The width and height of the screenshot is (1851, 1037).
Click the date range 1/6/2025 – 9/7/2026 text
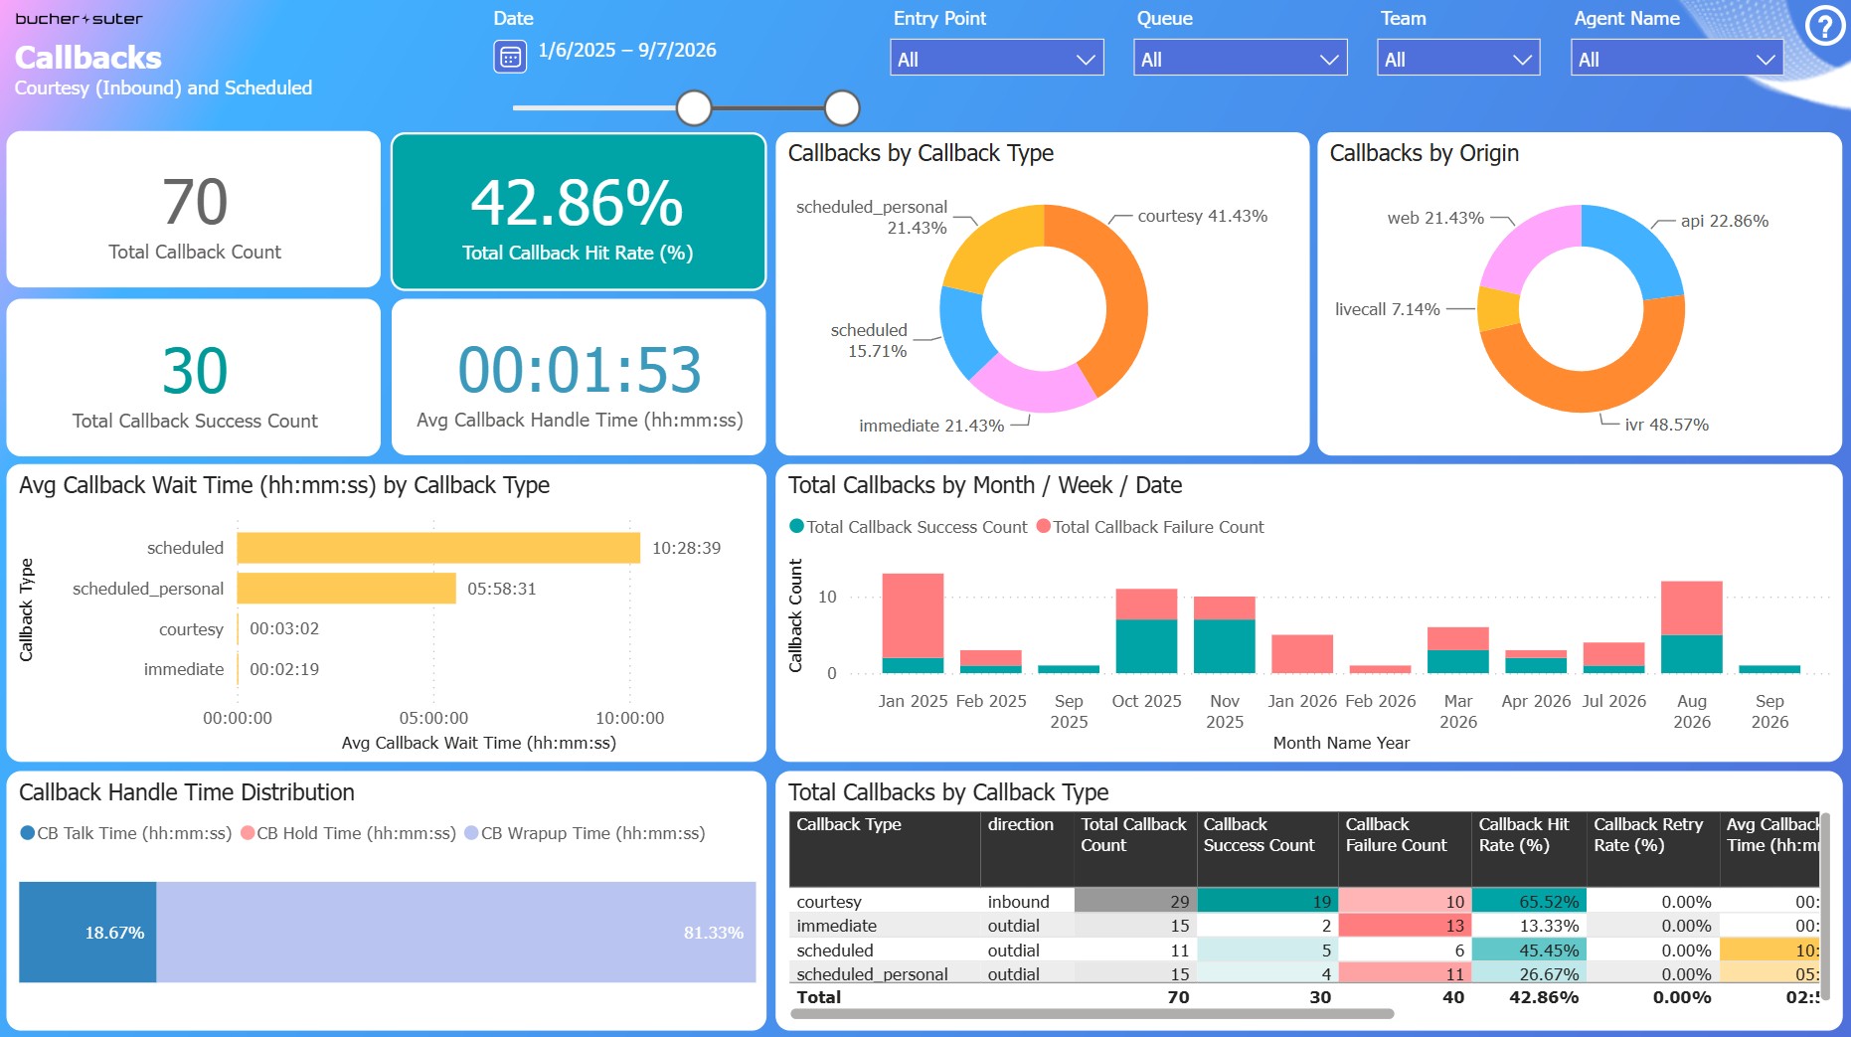627,51
